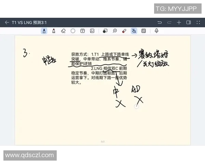Select the Lasso selection tool
Viewport: 205px width, 164px height.
(x=73, y=31)
